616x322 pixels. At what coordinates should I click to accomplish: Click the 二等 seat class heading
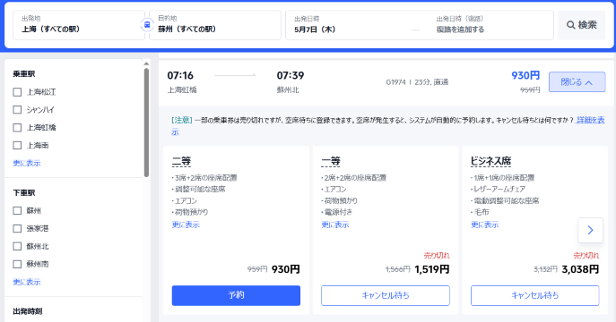(181, 161)
